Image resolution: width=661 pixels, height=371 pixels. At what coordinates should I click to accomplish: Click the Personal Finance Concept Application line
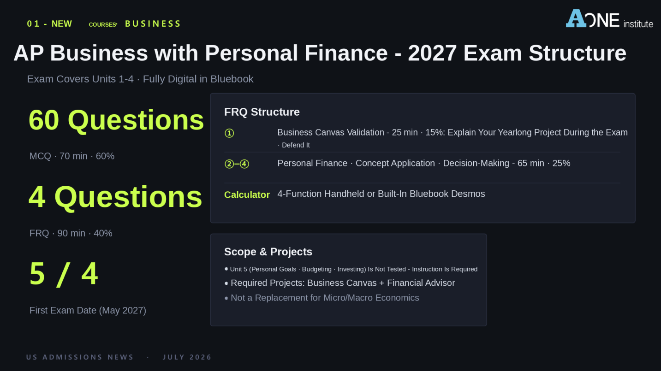coord(424,163)
